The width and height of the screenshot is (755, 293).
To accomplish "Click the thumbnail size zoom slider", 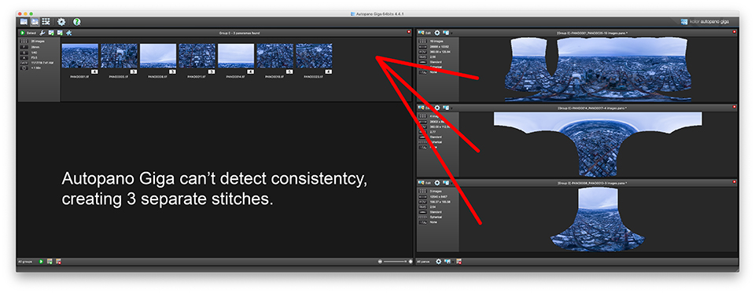I will (x=395, y=262).
